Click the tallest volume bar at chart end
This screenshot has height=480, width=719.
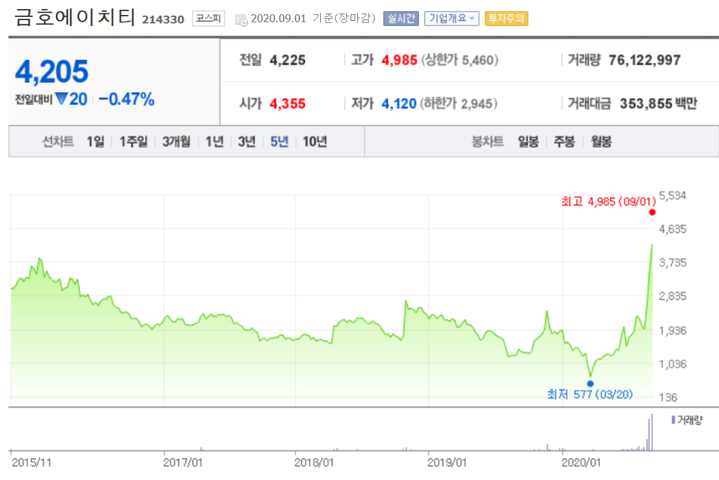[x=652, y=432]
